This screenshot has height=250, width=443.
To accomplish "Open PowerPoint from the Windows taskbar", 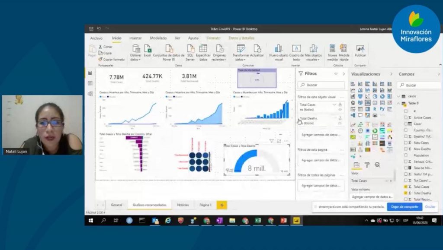I will point(283,220).
